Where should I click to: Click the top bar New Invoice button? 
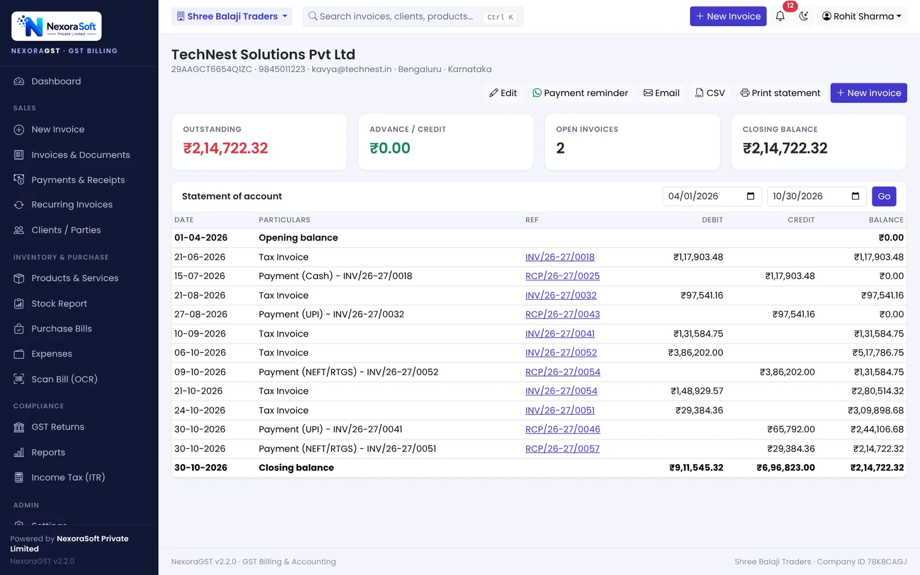point(728,16)
